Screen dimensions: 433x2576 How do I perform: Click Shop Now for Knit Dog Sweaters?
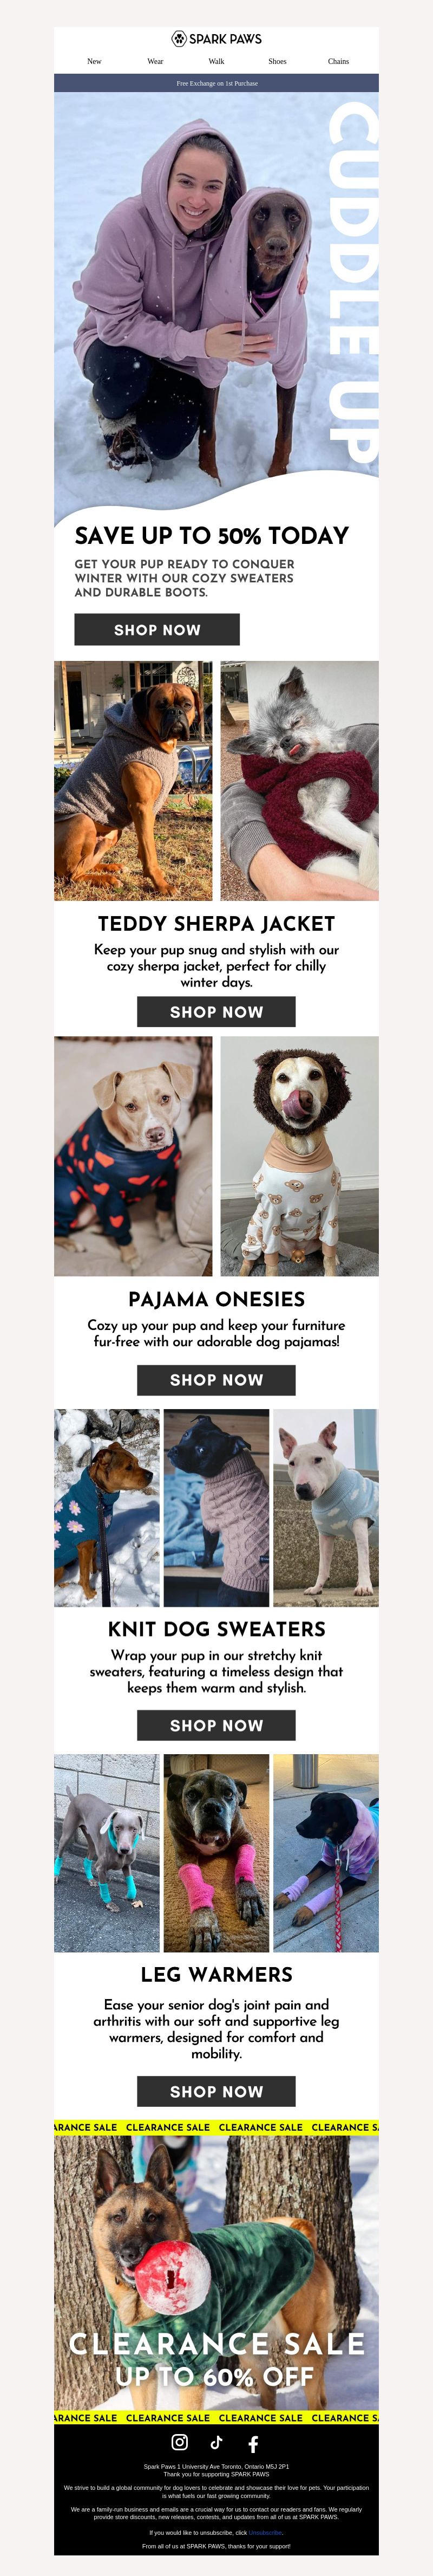[x=216, y=1725]
